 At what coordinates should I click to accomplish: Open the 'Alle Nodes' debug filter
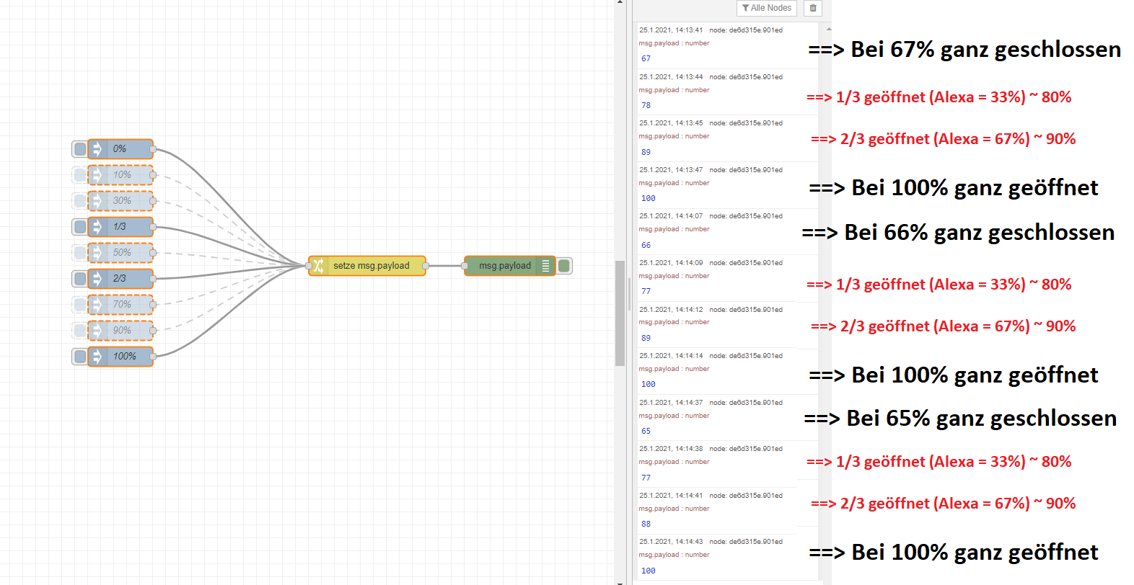tap(766, 8)
